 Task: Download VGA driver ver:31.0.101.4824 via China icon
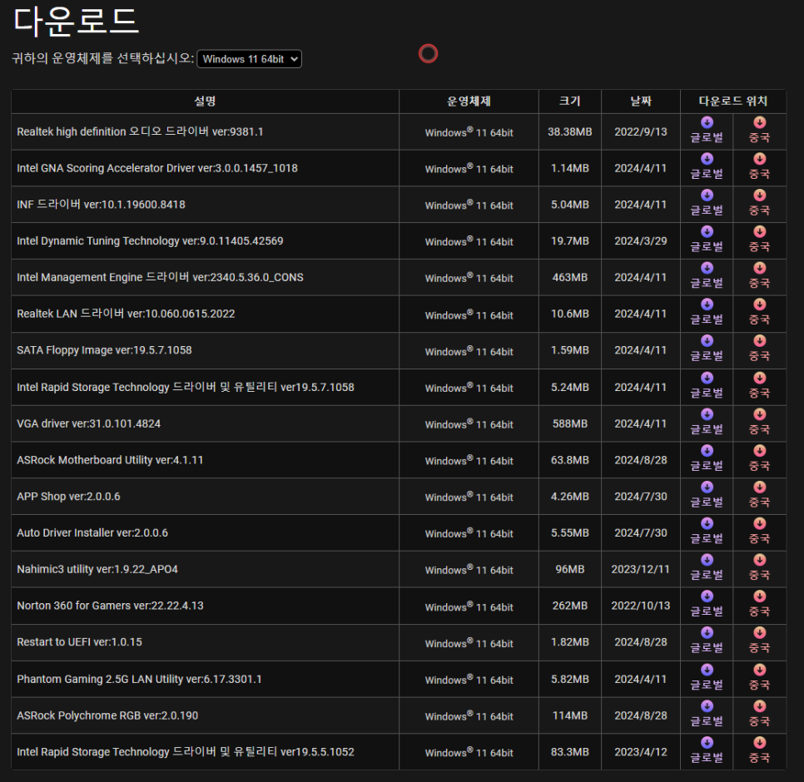(x=759, y=414)
